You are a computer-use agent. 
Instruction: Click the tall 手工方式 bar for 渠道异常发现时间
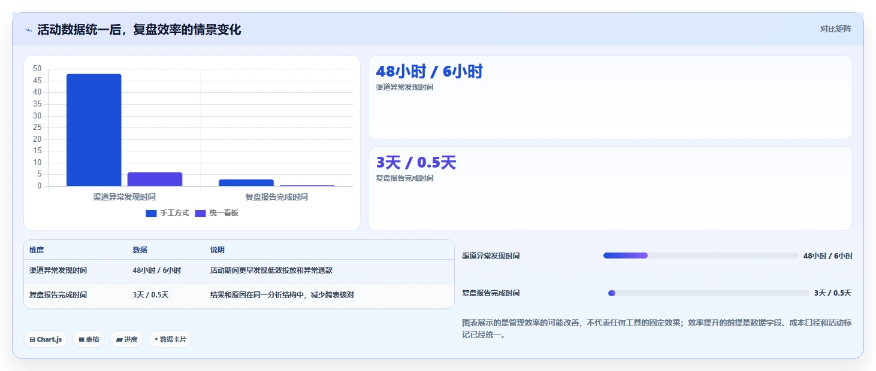[94, 130]
